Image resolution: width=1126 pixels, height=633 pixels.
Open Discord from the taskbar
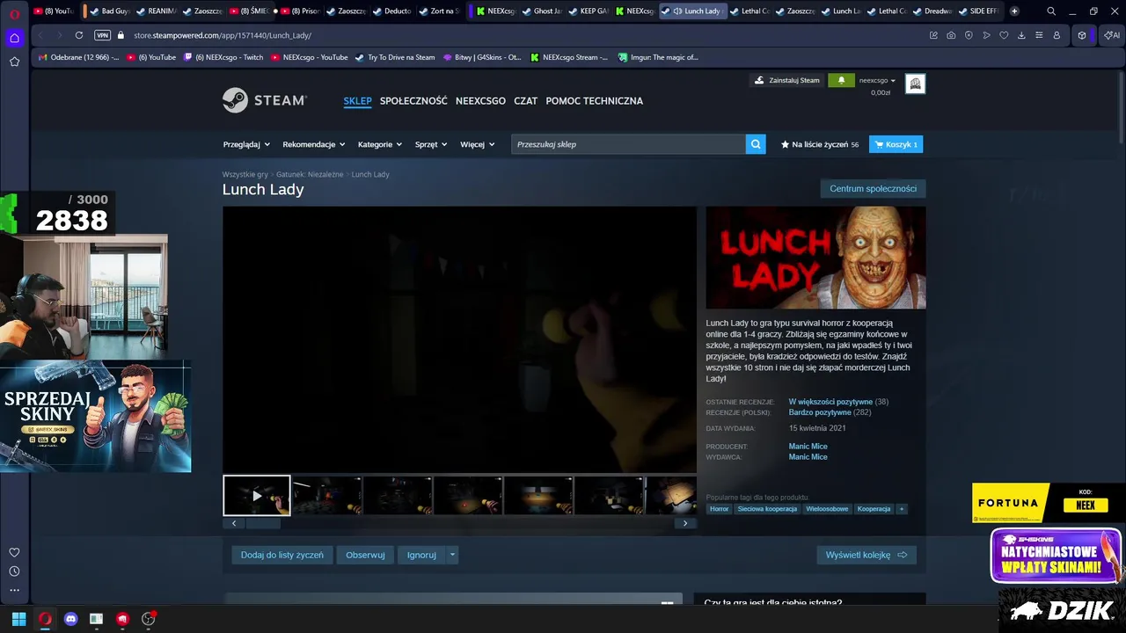pyautogui.click(x=70, y=619)
